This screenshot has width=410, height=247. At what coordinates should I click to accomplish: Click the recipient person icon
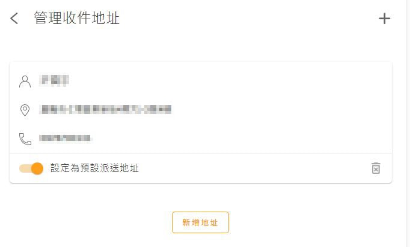(x=25, y=81)
